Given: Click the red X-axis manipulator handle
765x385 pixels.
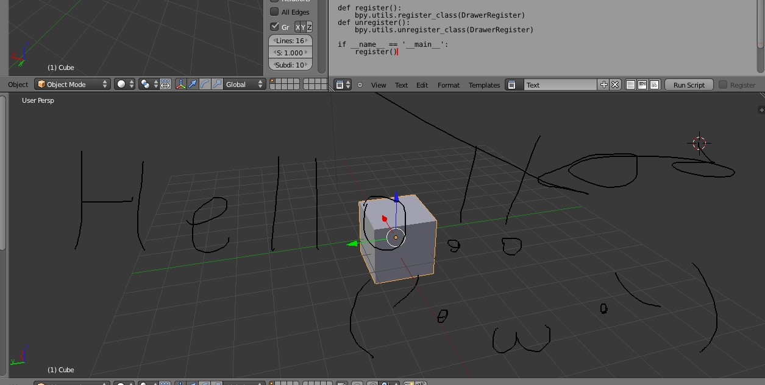Looking at the screenshot, I should coord(385,218).
